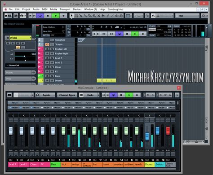This screenshot has height=175, width=213.
Task: Open the Transport menu
Action: tap(65, 9)
